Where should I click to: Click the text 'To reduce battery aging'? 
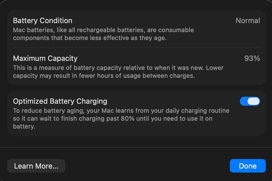(45, 111)
